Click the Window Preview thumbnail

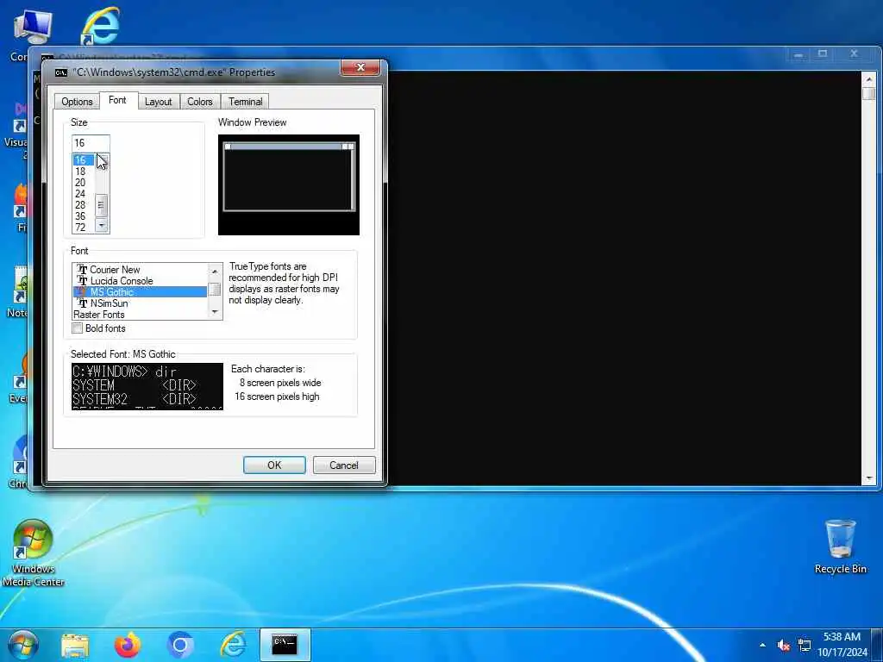click(x=289, y=184)
